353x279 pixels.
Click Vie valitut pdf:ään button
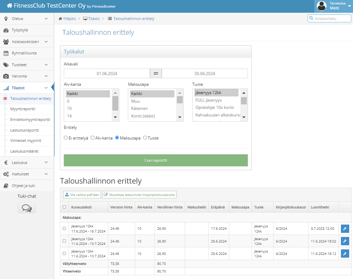pyautogui.click(x=82, y=195)
